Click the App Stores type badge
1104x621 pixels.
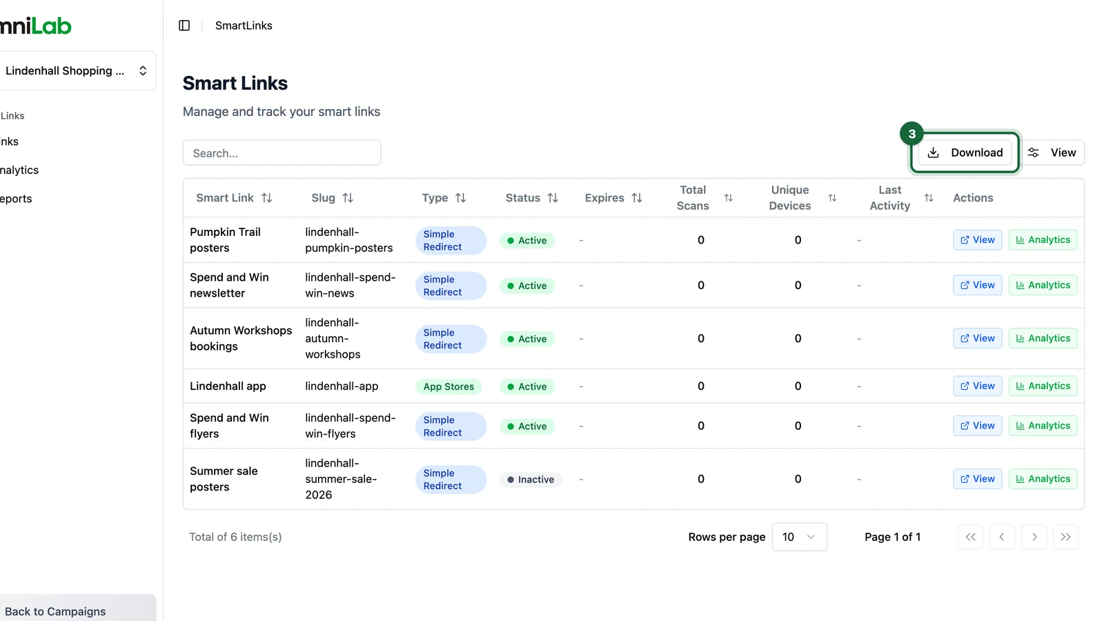[x=448, y=386]
